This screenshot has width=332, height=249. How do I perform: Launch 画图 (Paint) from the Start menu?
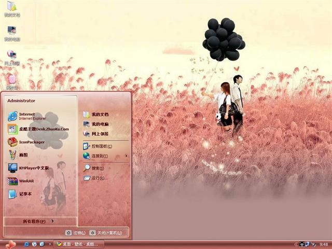click(40, 155)
